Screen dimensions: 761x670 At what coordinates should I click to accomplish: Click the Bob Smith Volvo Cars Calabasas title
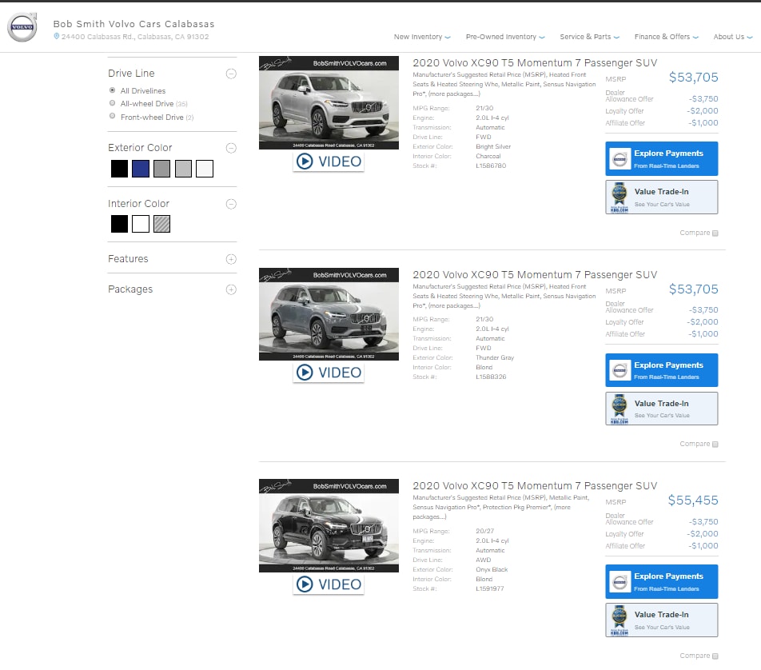tap(133, 24)
